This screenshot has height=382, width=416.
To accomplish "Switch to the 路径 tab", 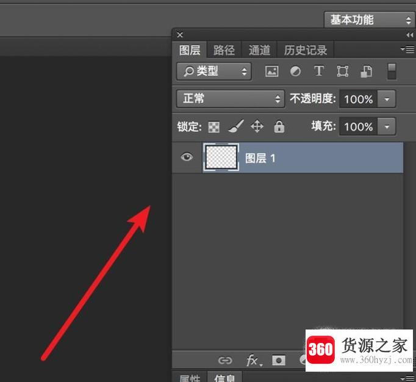I will click(x=224, y=50).
